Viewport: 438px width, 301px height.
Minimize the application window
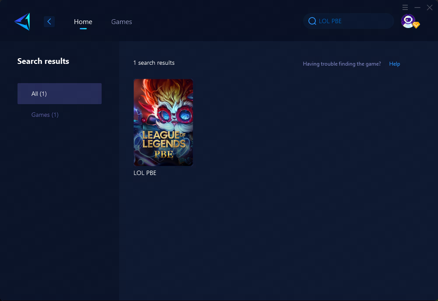pos(417,7)
